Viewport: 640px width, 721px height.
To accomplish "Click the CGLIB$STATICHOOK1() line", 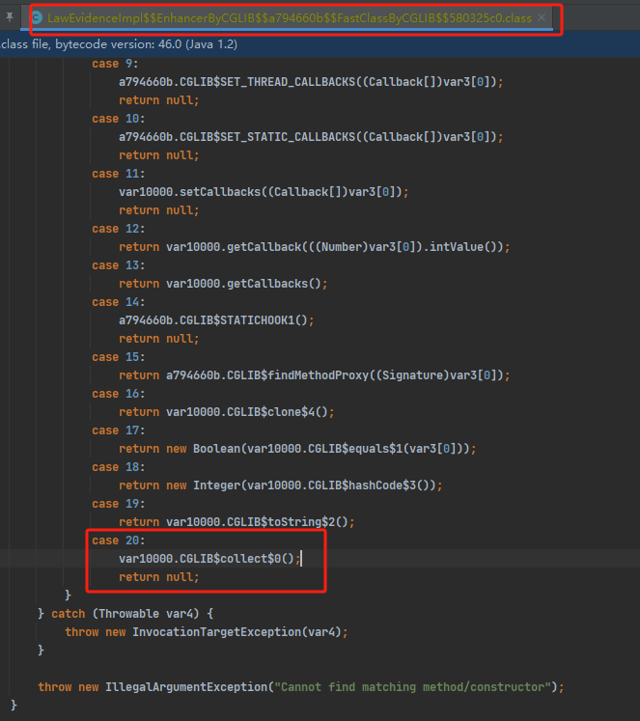I will pos(216,320).
